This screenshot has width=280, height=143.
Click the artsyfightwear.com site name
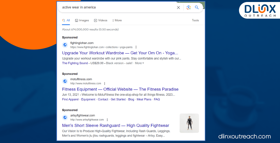coord(83,115)
